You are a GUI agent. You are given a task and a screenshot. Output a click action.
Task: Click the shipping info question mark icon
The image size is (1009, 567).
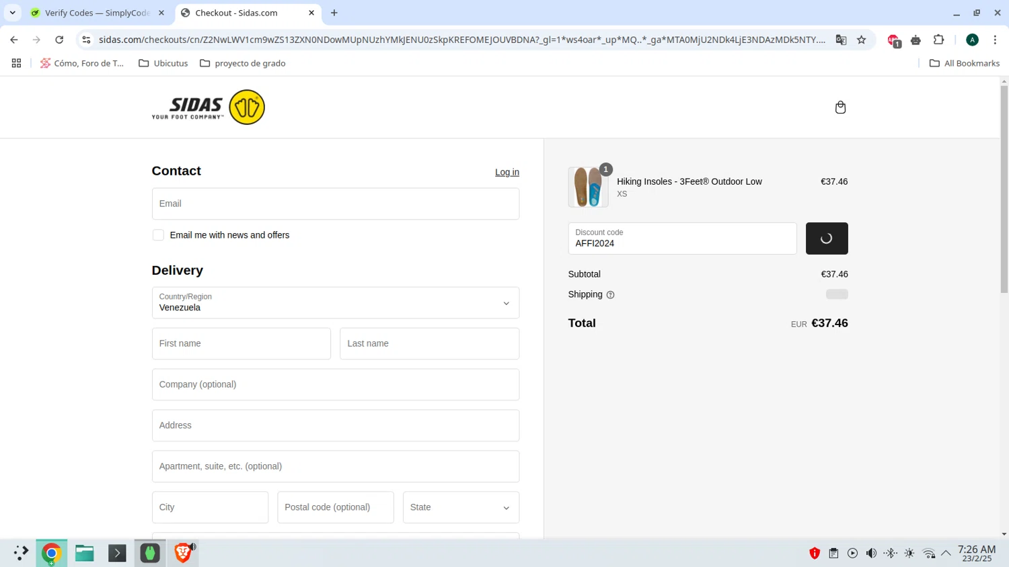pos(610,295)
